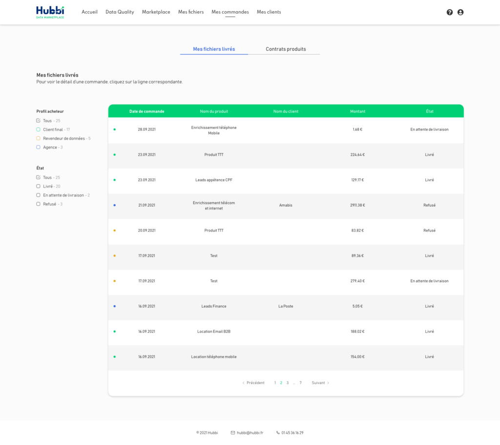Click green dot on 28.09.2021 row
The height and width of the screenshot is (445, 500).
pos(114,129)
